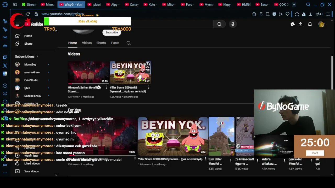Subscribe to the WisyG channel
The image size is (335, 188).
[x=111, y=32]
